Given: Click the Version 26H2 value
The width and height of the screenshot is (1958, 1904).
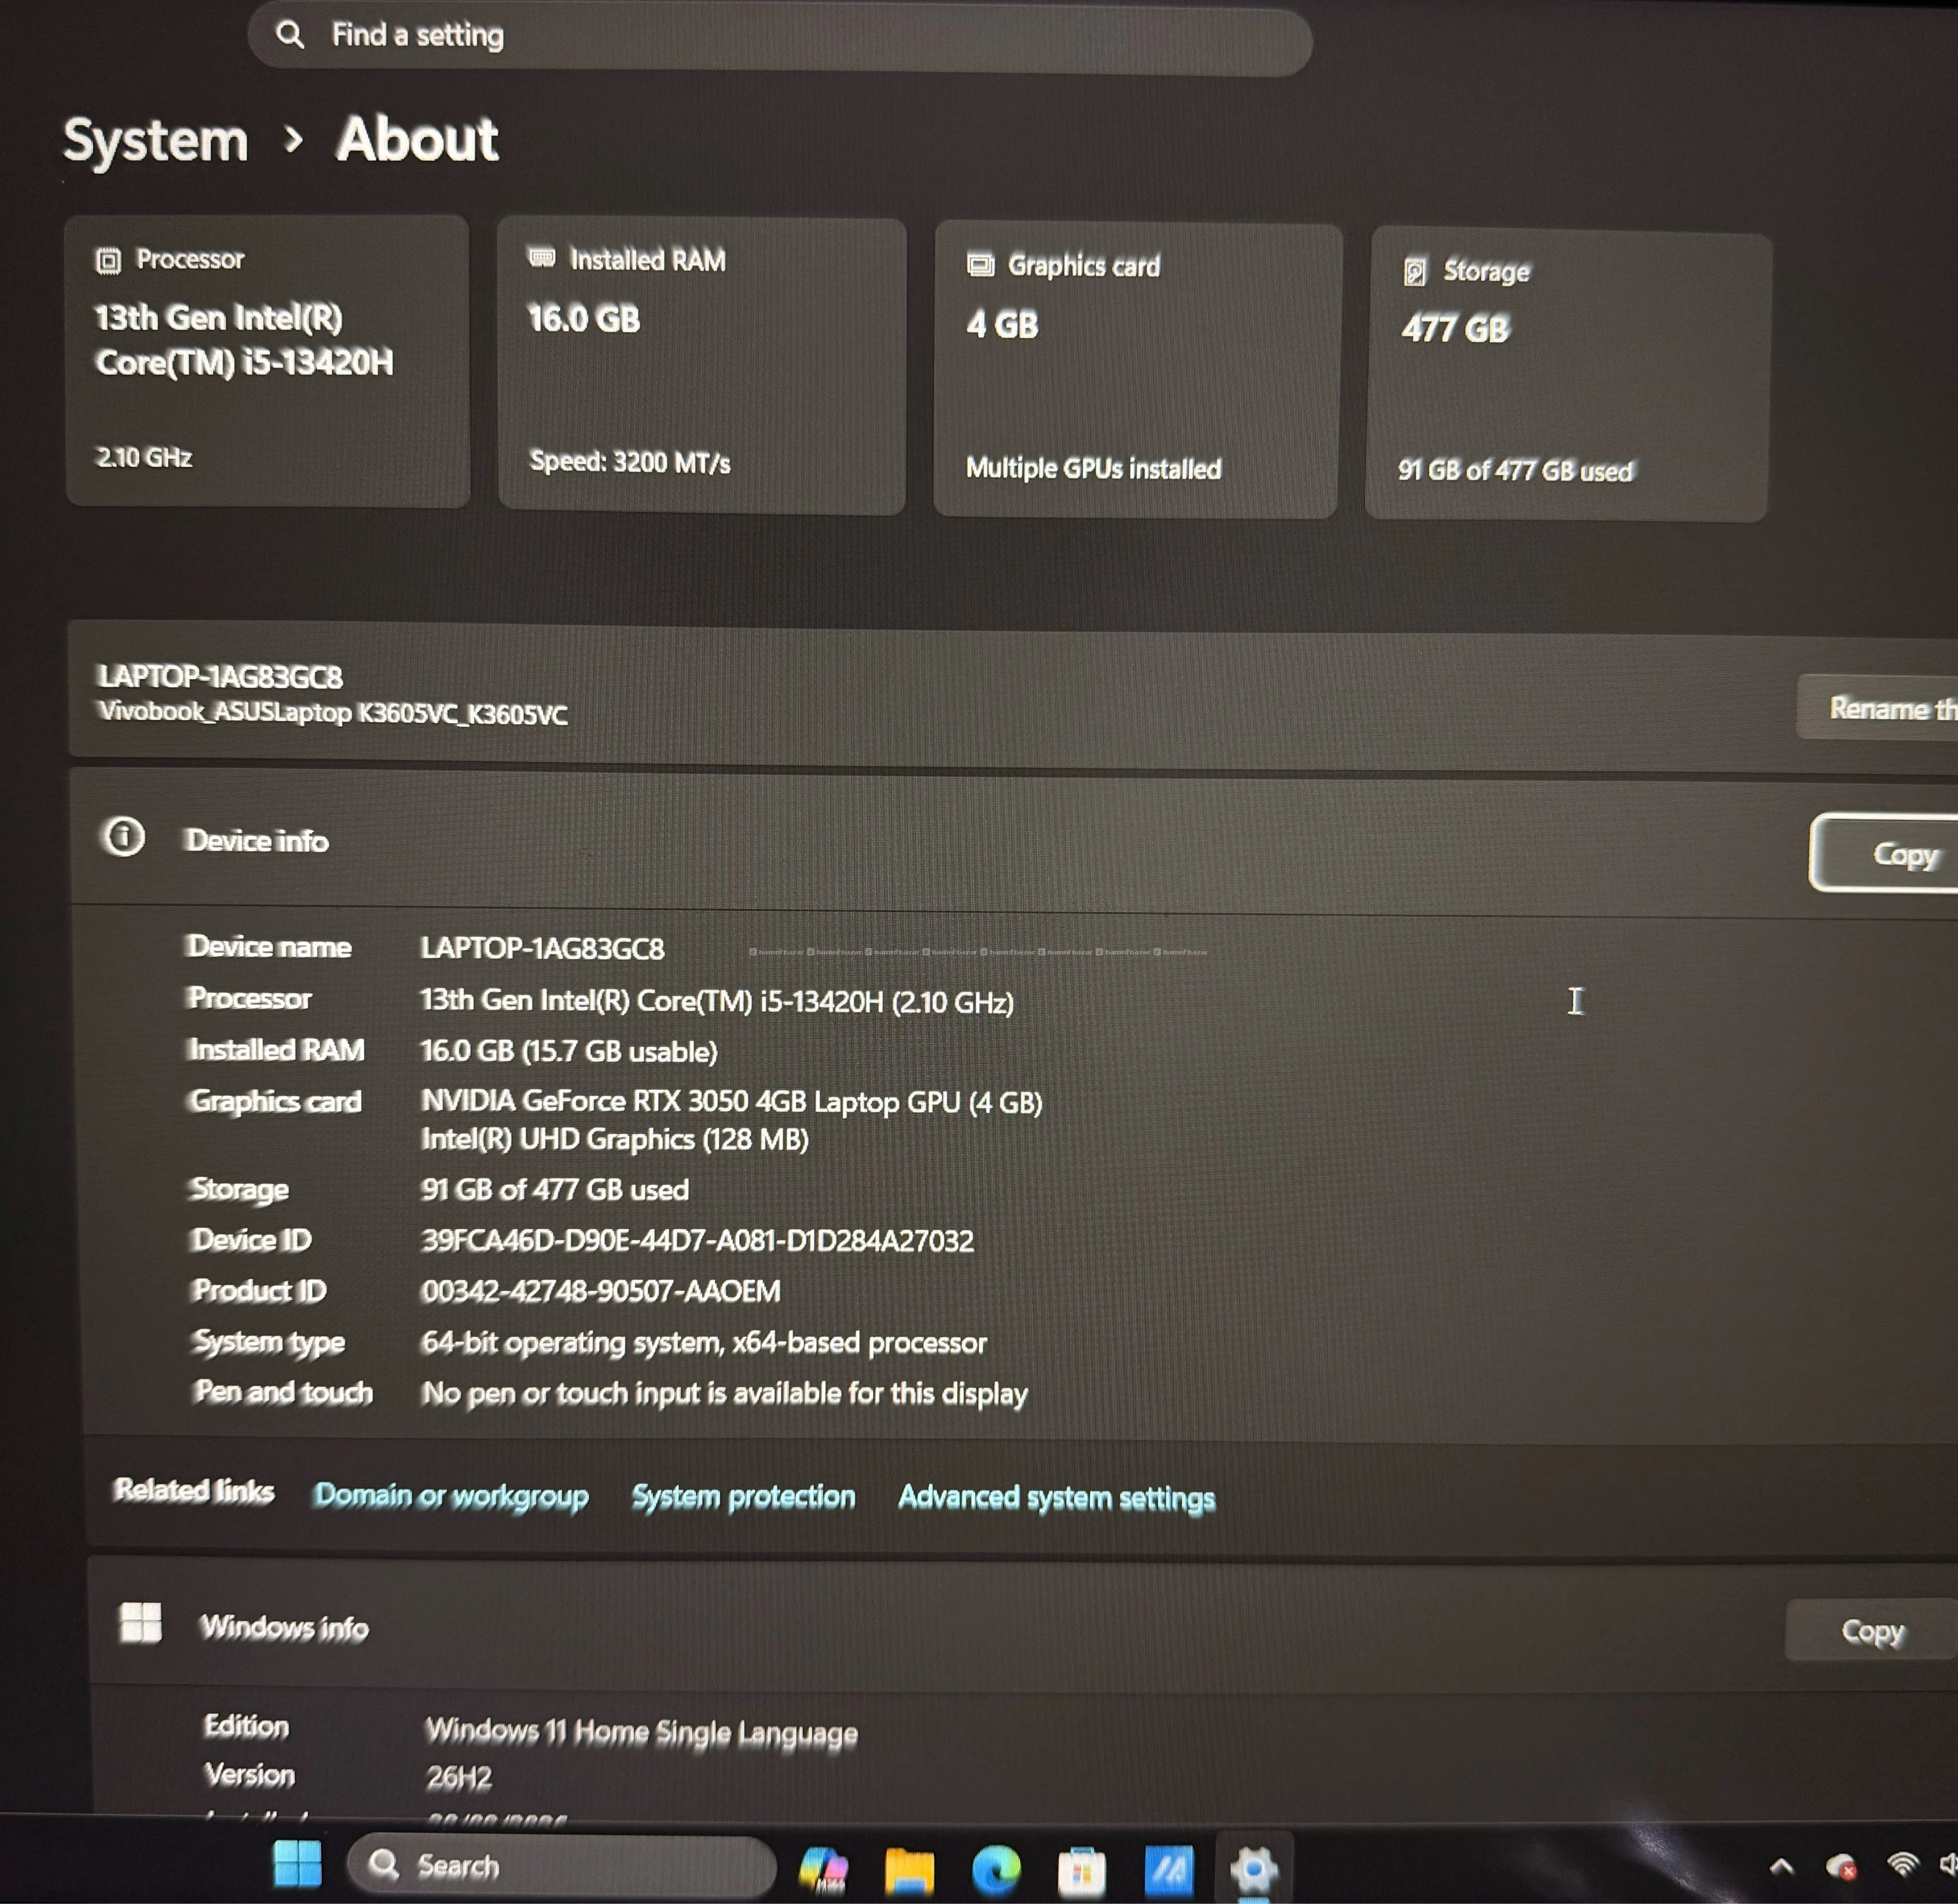Looking at the screenshot, I should (x=459, y=1778).
